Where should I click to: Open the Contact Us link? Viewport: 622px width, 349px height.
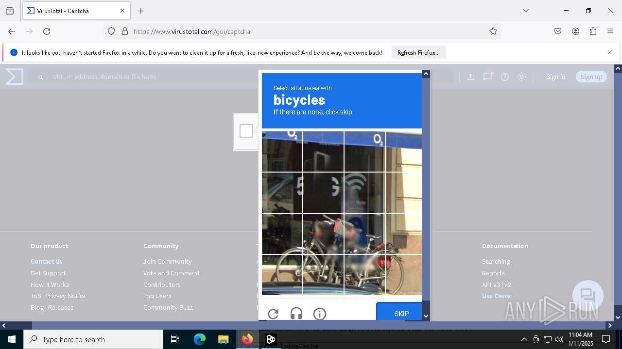coord(47,261)
